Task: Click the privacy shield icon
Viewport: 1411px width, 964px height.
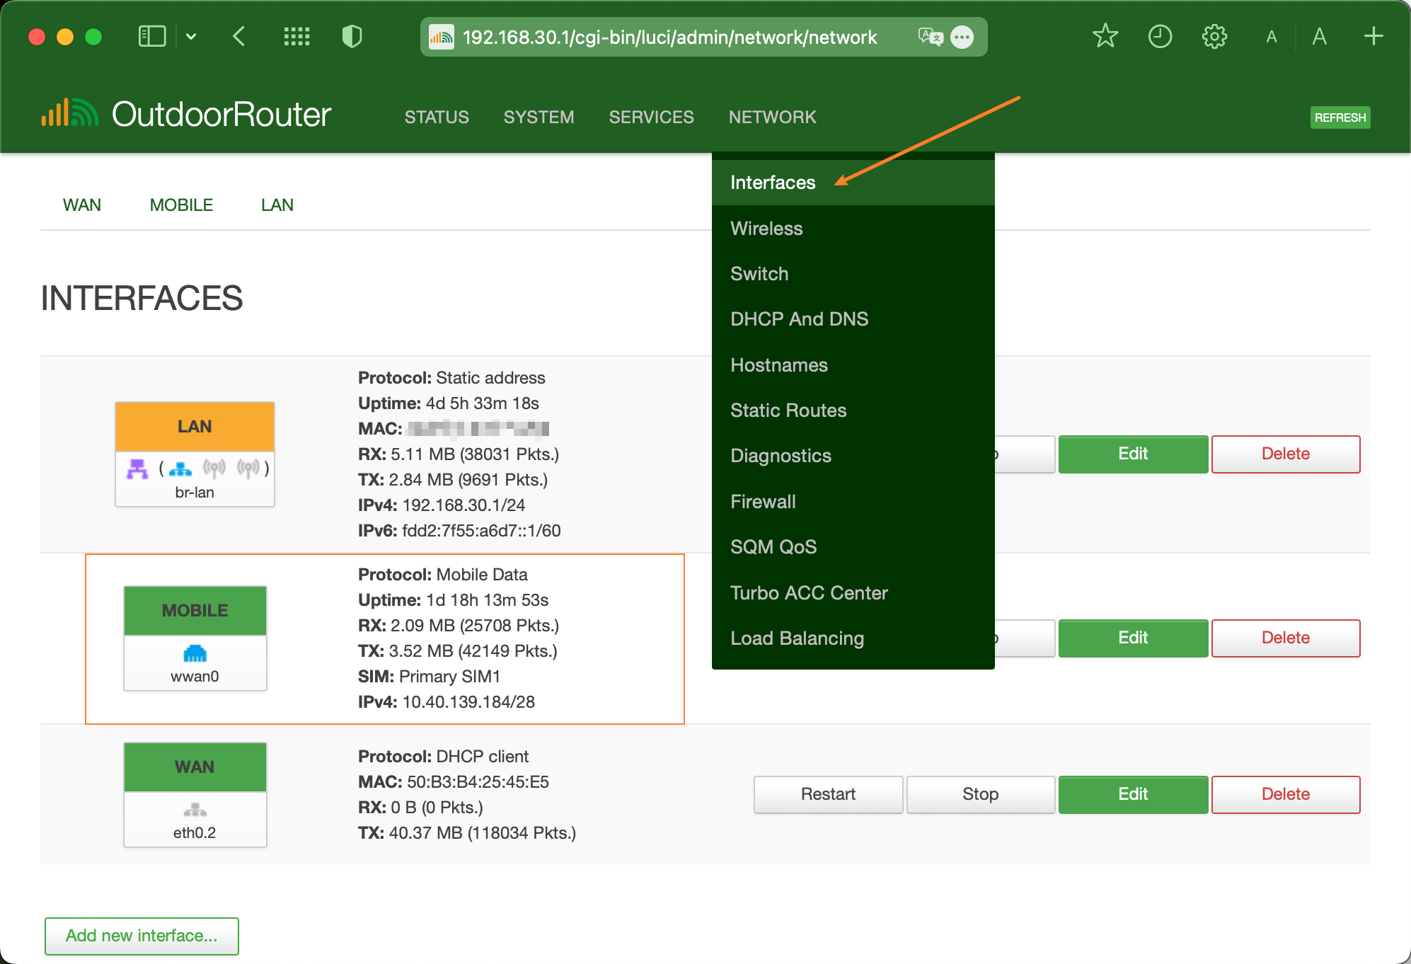Action: (x=352, y=36)
